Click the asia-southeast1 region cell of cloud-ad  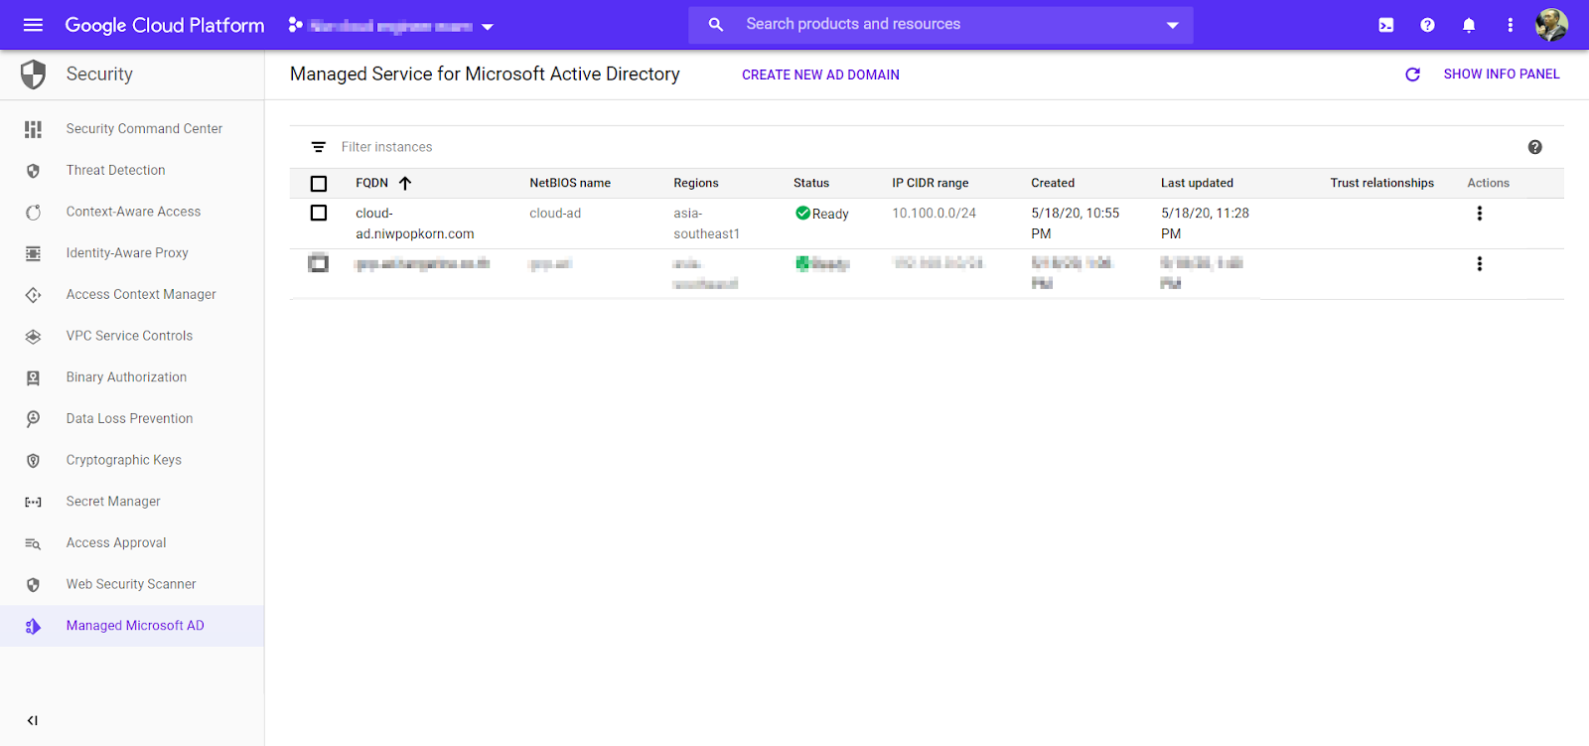point(706,224)
